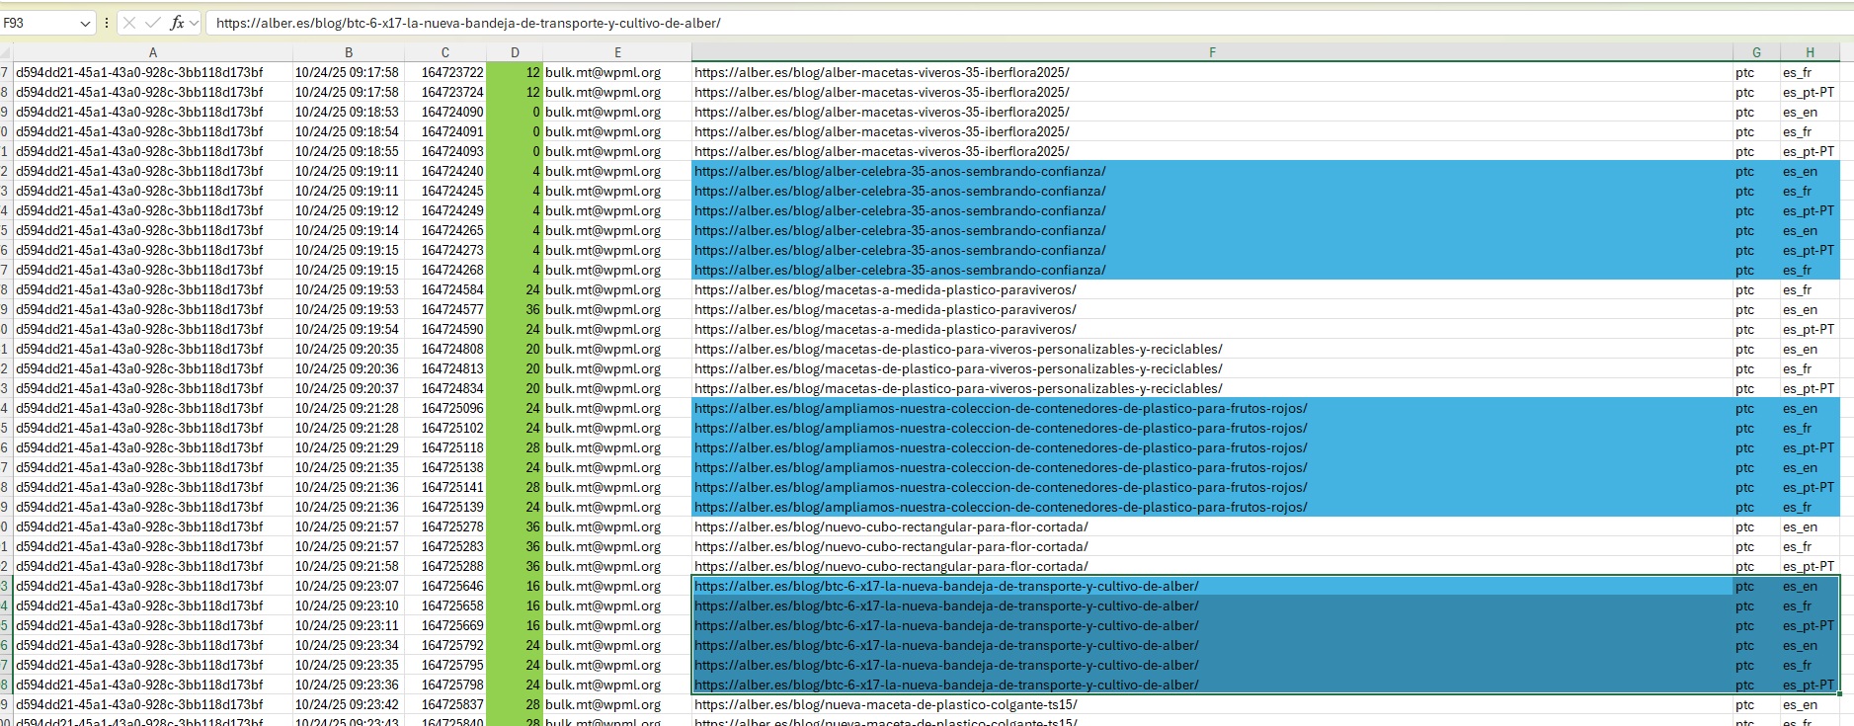The image size is (1854, 726).
Task: Click the Select All corner triangle
Action: click(6, 52)
